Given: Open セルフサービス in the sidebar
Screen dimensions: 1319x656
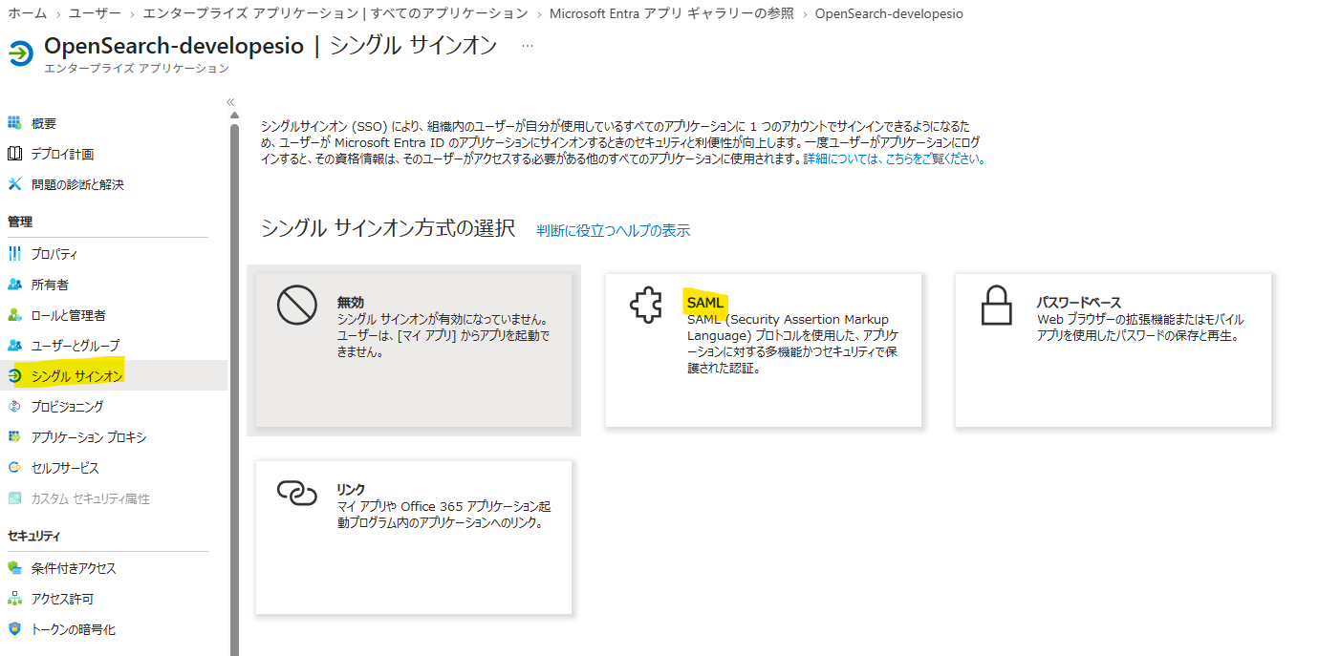Looking at the screenshot, I should 65,468.
